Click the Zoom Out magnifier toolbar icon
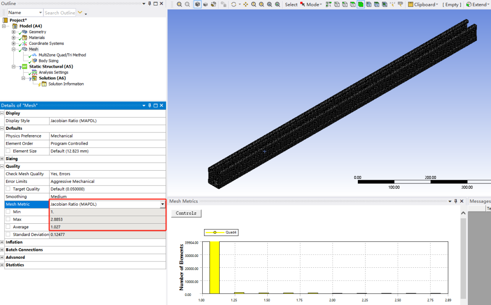The width and height of the screenshot is (491, 305). pos(187,5)
